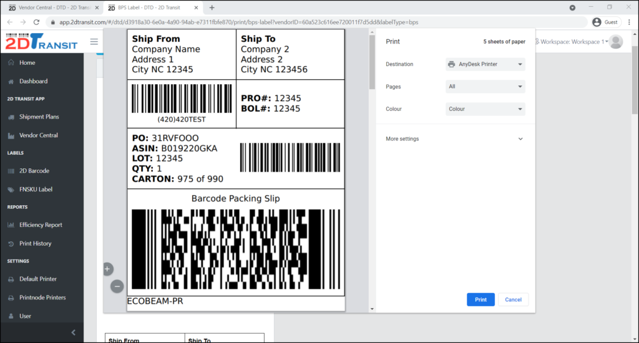Screen dimensions: 639x343
Task: Click the 2D Barcode icon
Action: pos(11,171)
